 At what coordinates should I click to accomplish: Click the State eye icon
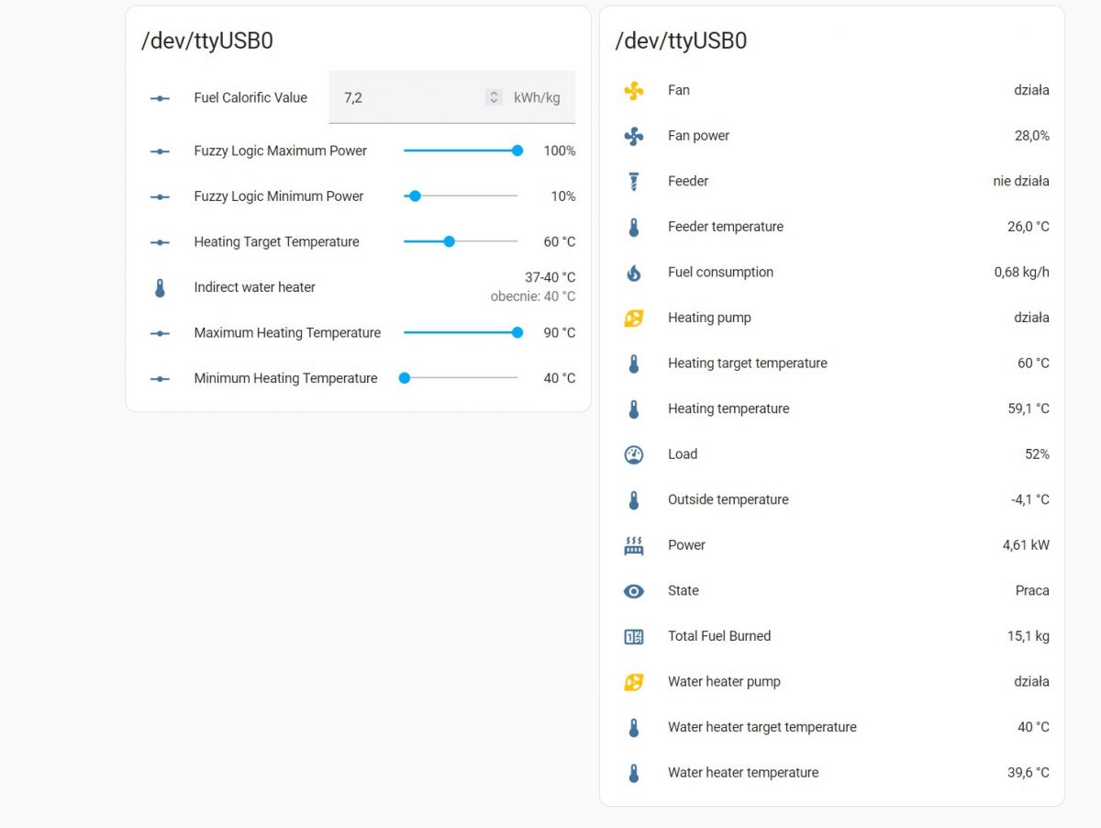(x=633, y=591)
